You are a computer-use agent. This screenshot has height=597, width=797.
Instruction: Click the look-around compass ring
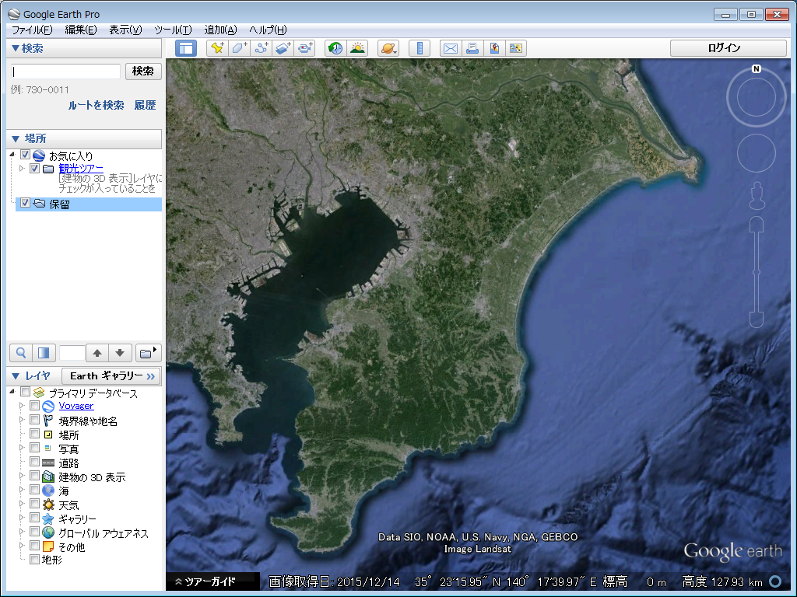pyautogui.click(x=756, y=96)
